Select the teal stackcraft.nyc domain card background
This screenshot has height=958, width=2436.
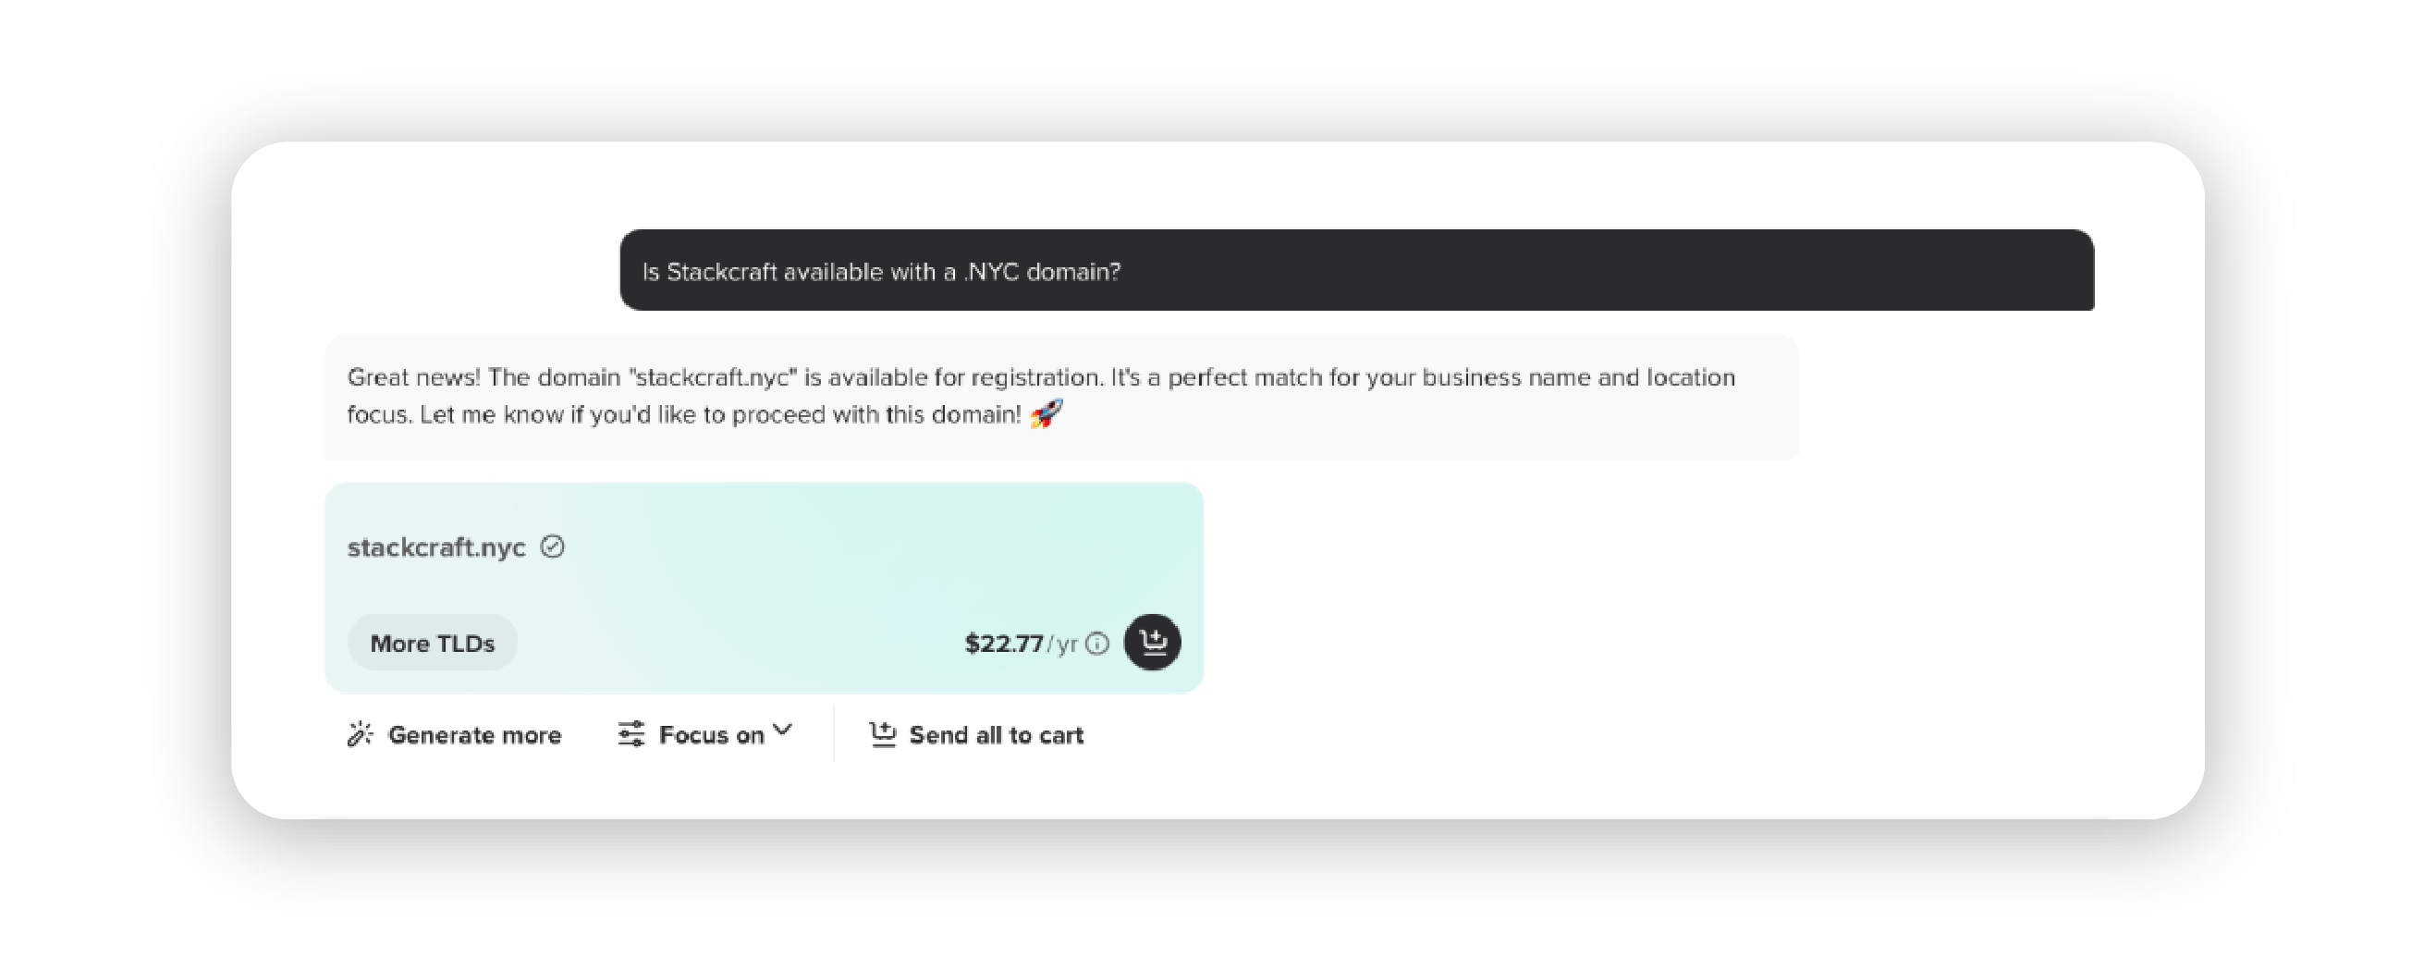tap(765, 587)
